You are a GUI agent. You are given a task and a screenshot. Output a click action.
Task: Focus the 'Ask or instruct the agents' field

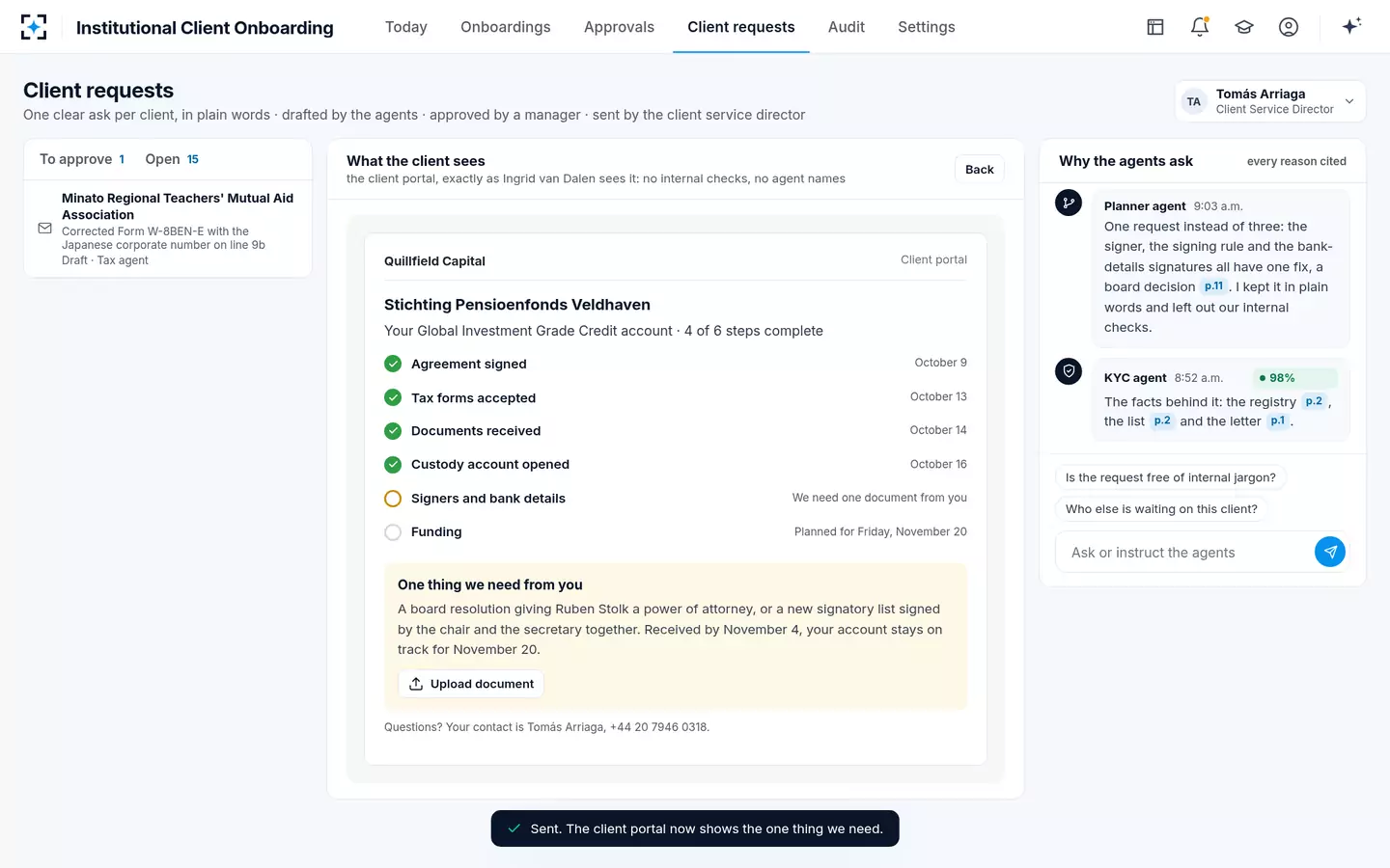coord(1184,553)
